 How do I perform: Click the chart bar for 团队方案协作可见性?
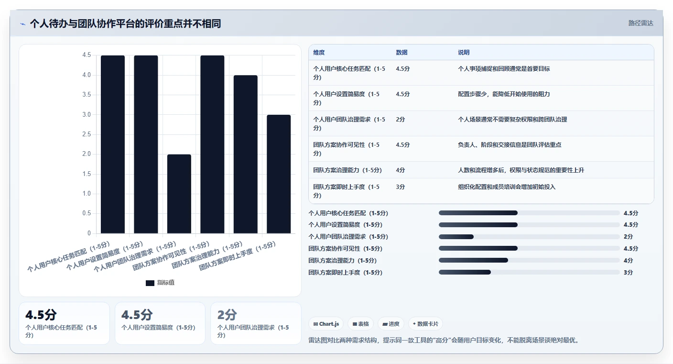[x=212, y=144]
